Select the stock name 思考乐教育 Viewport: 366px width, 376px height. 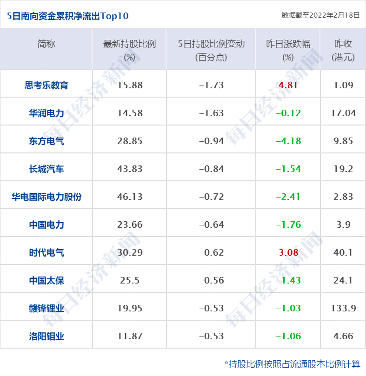(47, 85)
